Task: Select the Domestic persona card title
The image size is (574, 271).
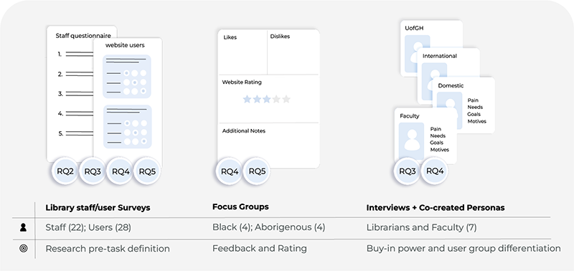Action: [x=451, y=85]
